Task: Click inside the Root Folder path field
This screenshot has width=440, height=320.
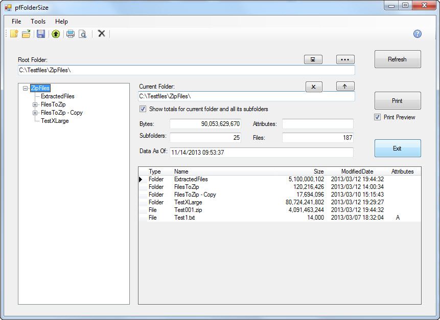Action: click(x=186, y=70)
